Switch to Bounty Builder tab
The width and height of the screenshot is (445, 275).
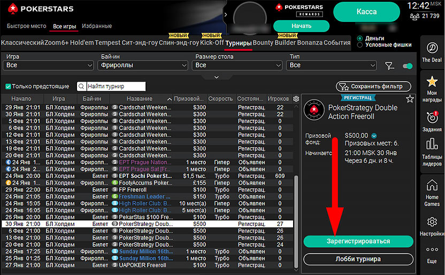[x=274, y=43]
